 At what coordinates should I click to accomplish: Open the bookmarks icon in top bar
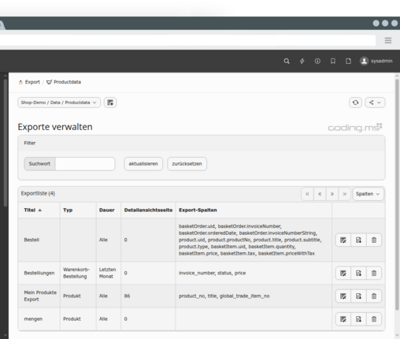click(x=333, y=61)
